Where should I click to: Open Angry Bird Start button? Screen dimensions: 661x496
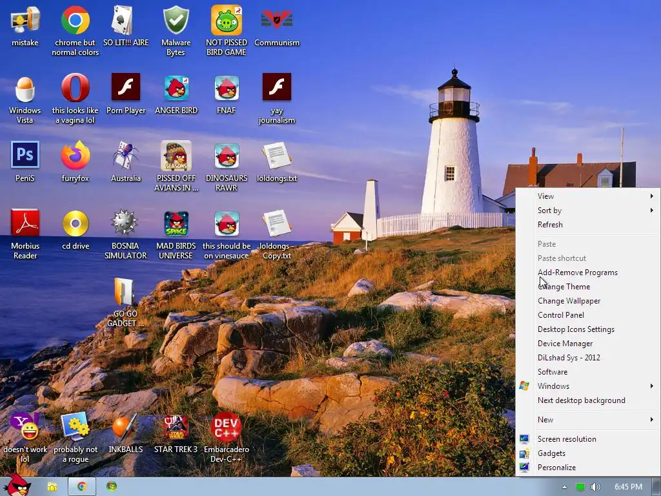tap(17, 484)
